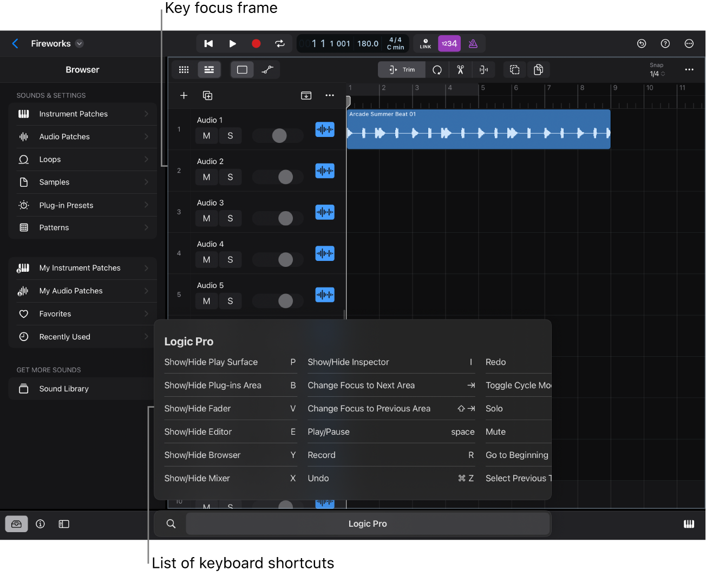Add a new track with plus icon

[184, 96]
